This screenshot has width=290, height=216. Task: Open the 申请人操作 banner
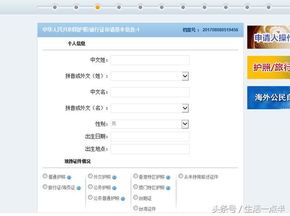(x=269, y=37)
